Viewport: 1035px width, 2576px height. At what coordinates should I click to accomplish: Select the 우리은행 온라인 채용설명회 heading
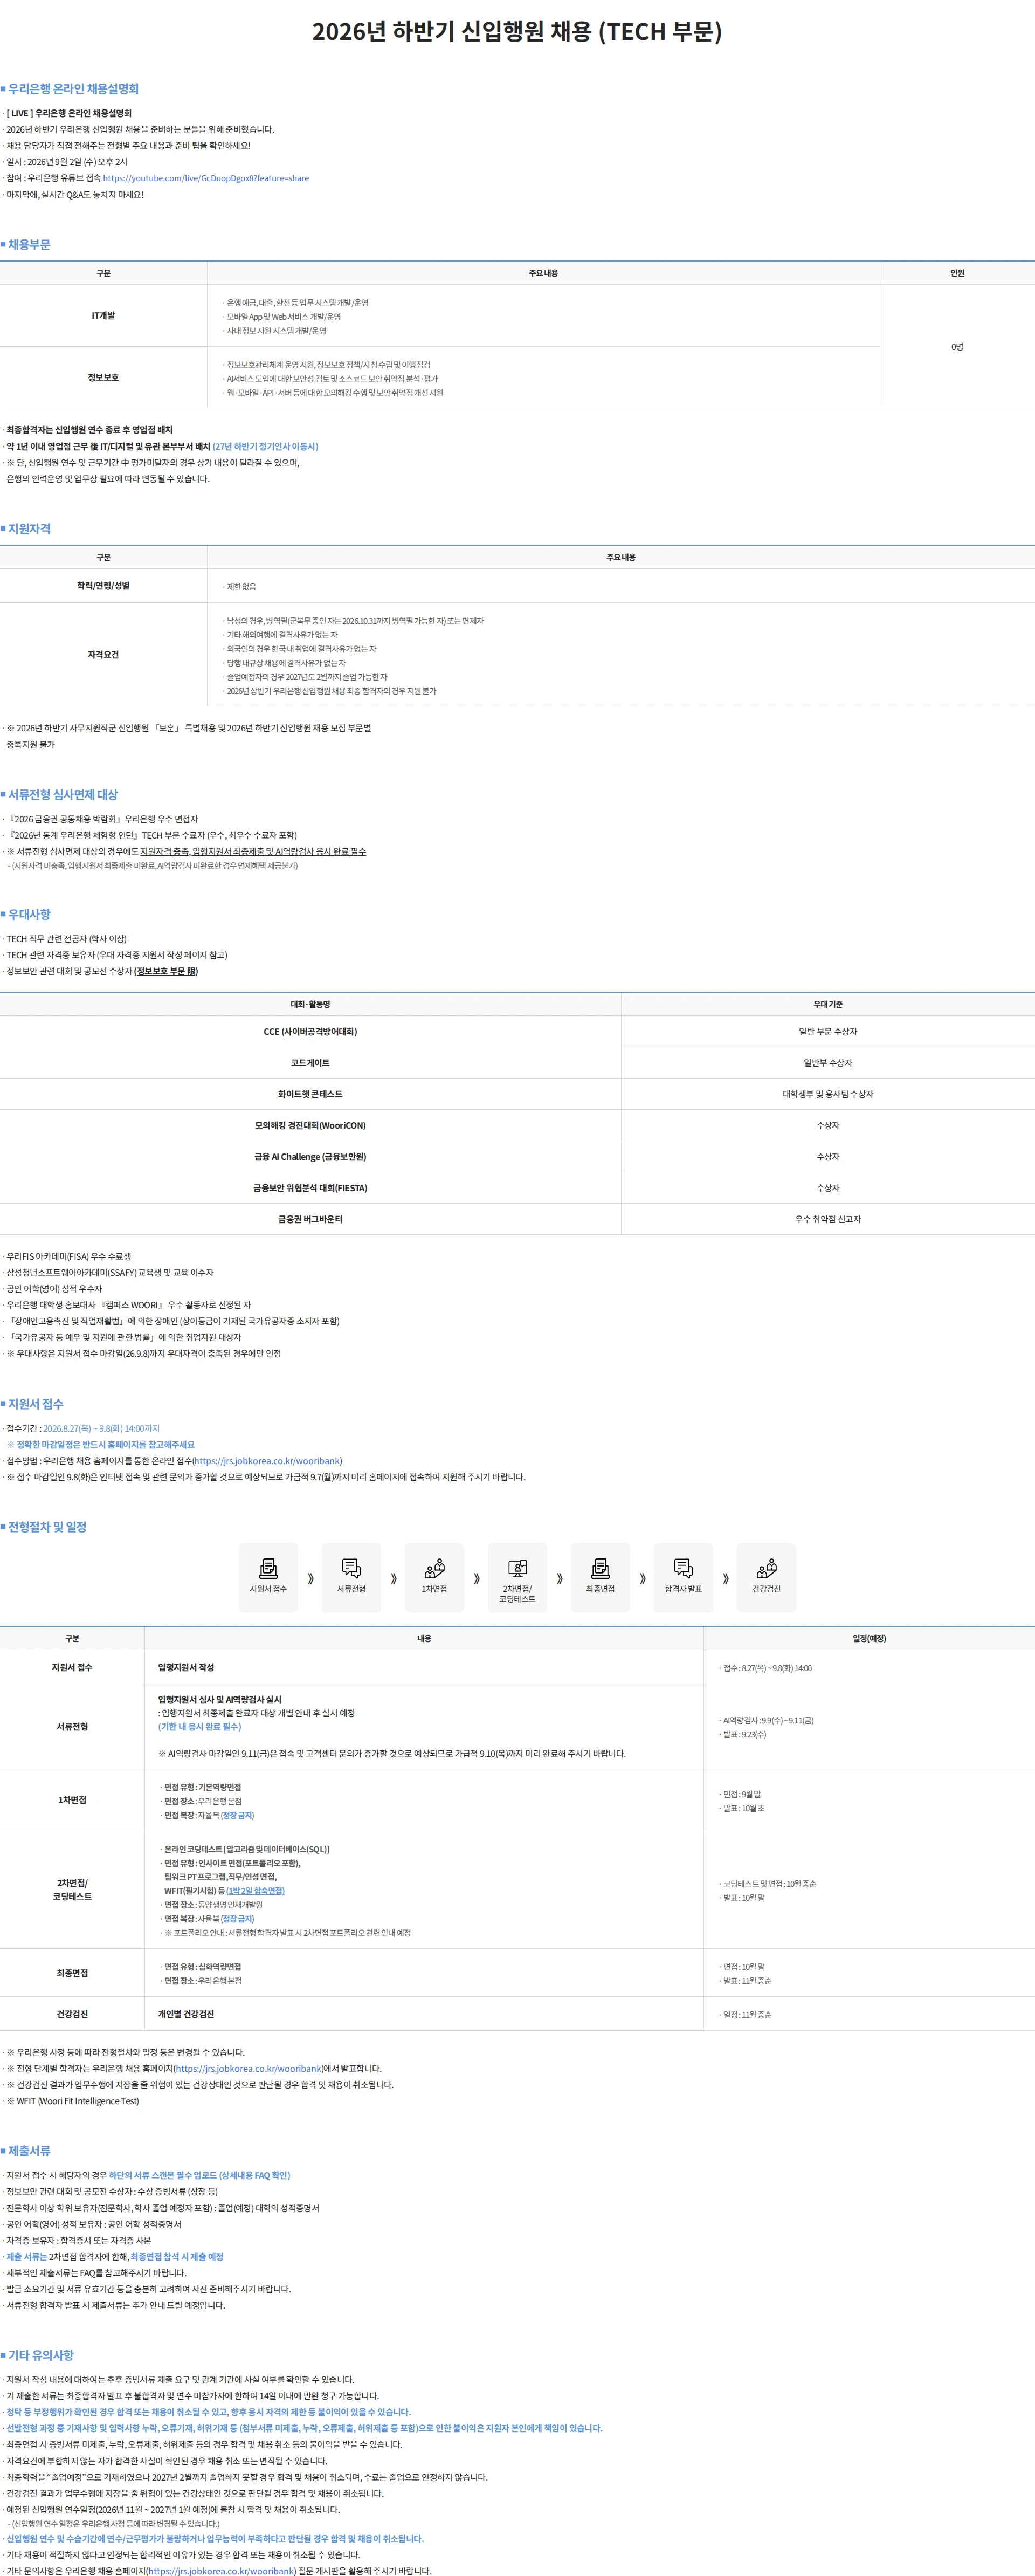(73, 89)
